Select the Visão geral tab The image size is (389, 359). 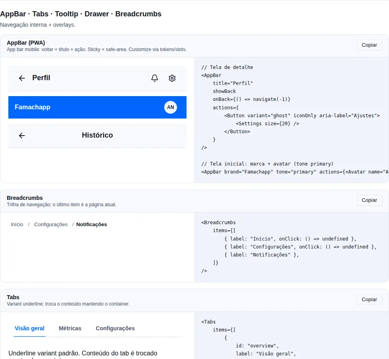(29, 328)
